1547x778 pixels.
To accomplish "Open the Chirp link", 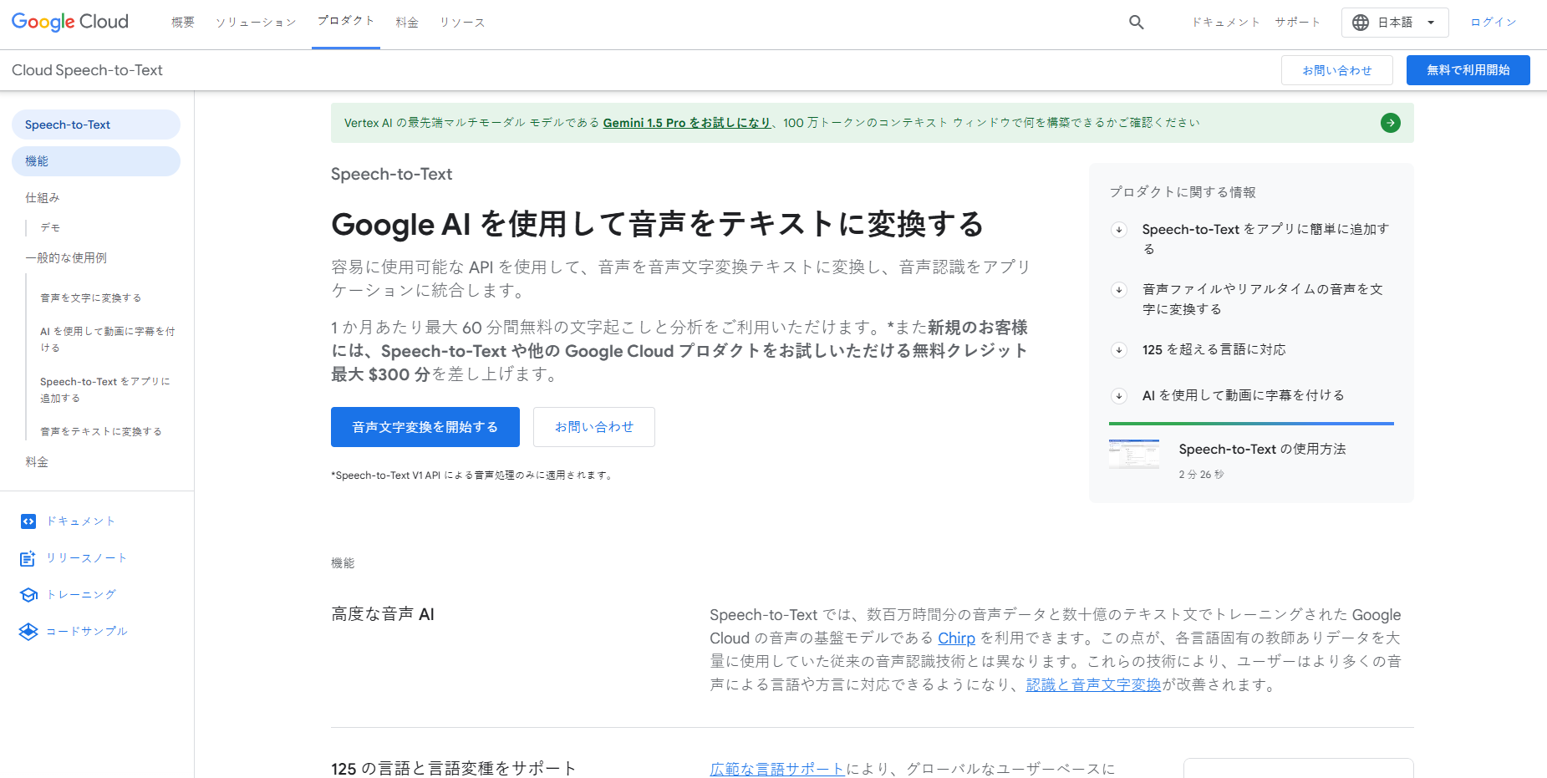I will 956,638.
